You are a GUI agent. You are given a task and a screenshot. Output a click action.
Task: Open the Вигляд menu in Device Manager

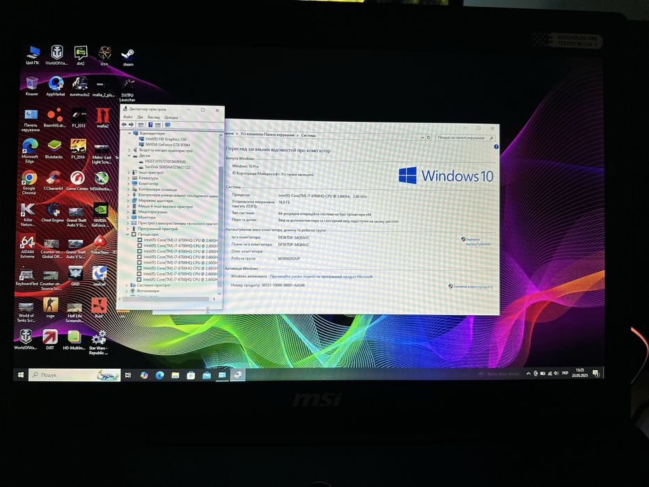click(154, 117)
